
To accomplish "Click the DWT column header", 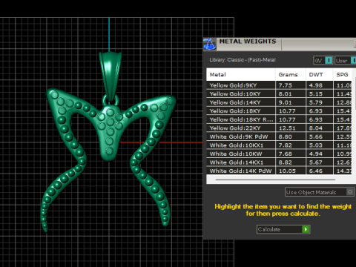I will click(320, 74).
